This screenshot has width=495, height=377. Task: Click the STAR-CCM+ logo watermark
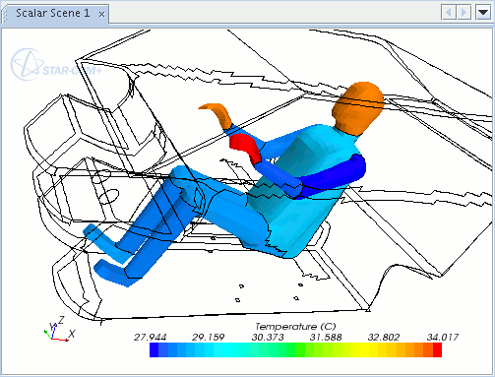(56, 65)
